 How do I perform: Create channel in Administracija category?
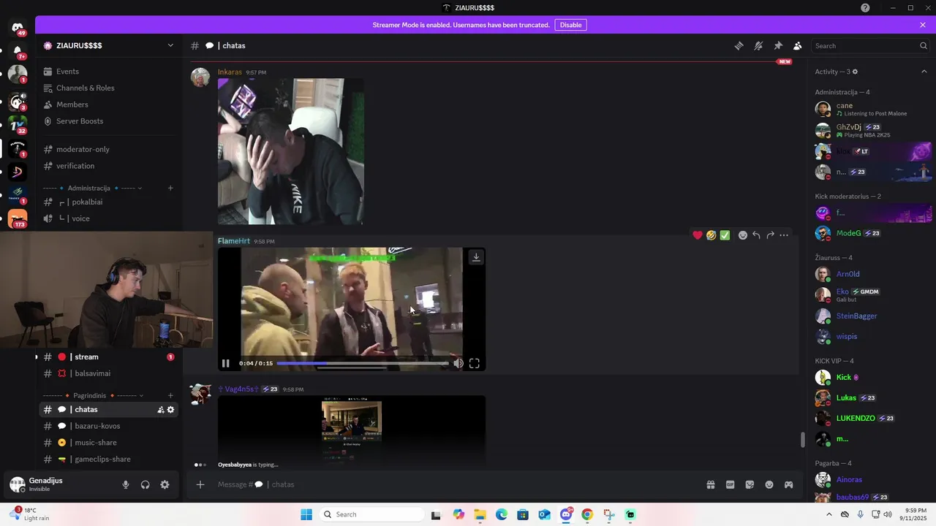coord(170,188)
